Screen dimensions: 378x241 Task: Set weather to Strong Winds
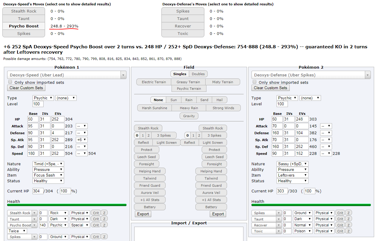coord(223,108)
